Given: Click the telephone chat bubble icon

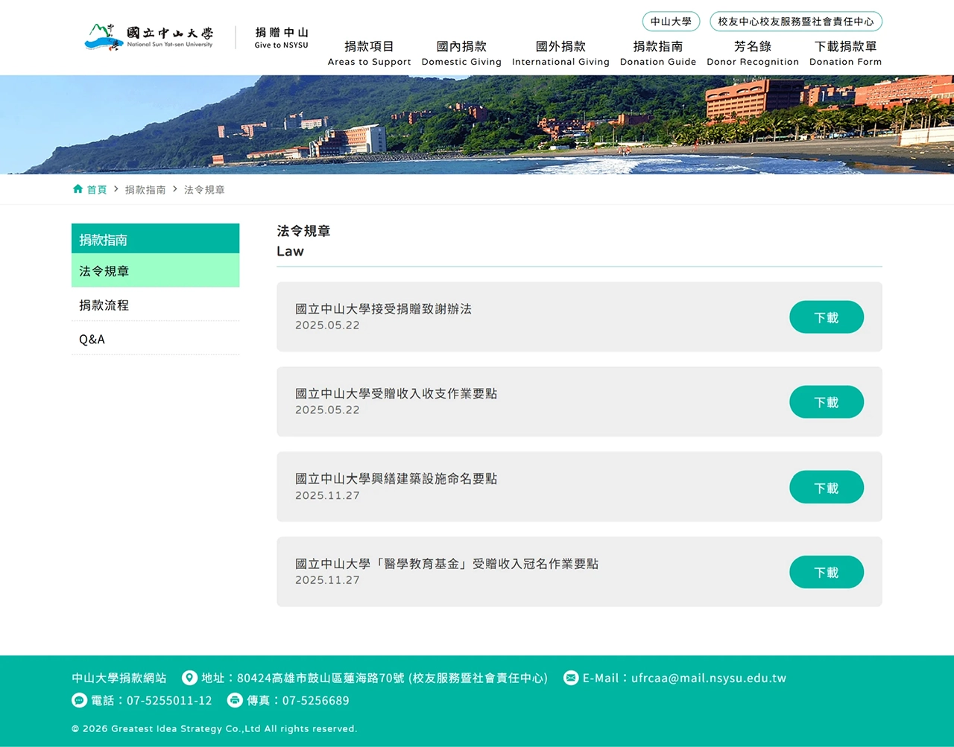Looking at the screenshot, I should click(79, 700).
